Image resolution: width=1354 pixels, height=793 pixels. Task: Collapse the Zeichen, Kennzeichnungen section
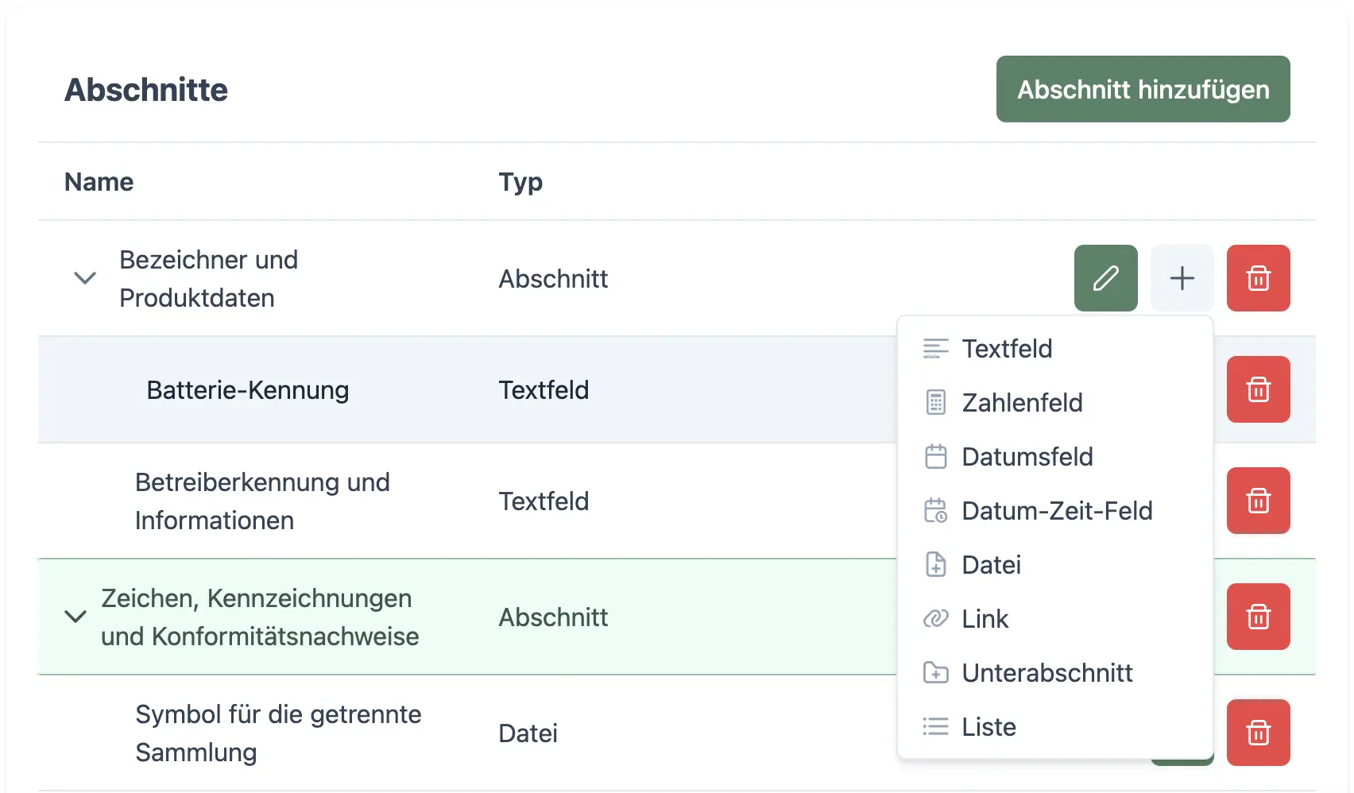[x=75, y=617]
